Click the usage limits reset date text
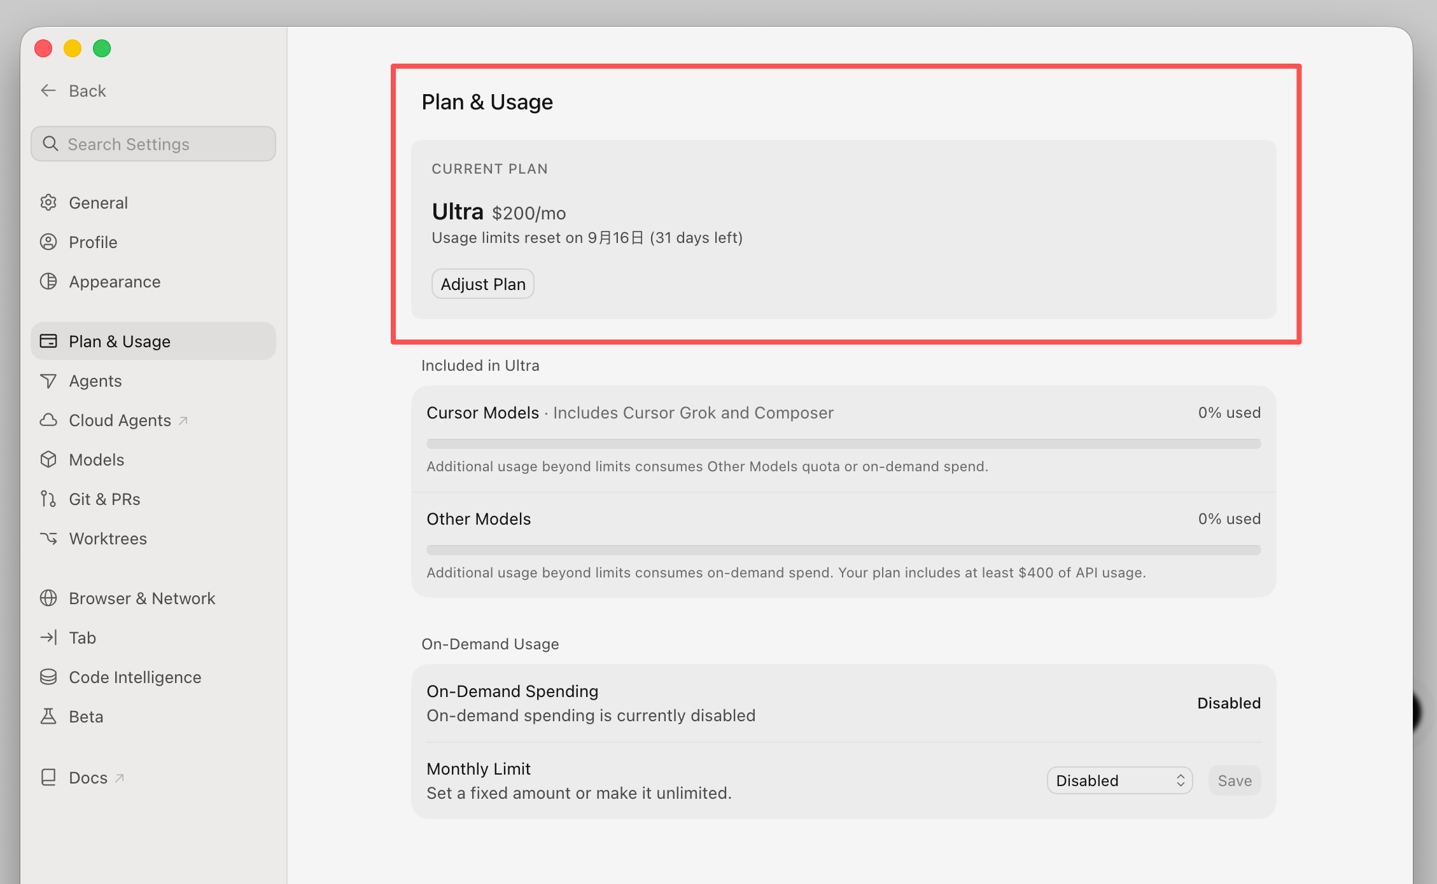1437x884 pixels. 587,238
